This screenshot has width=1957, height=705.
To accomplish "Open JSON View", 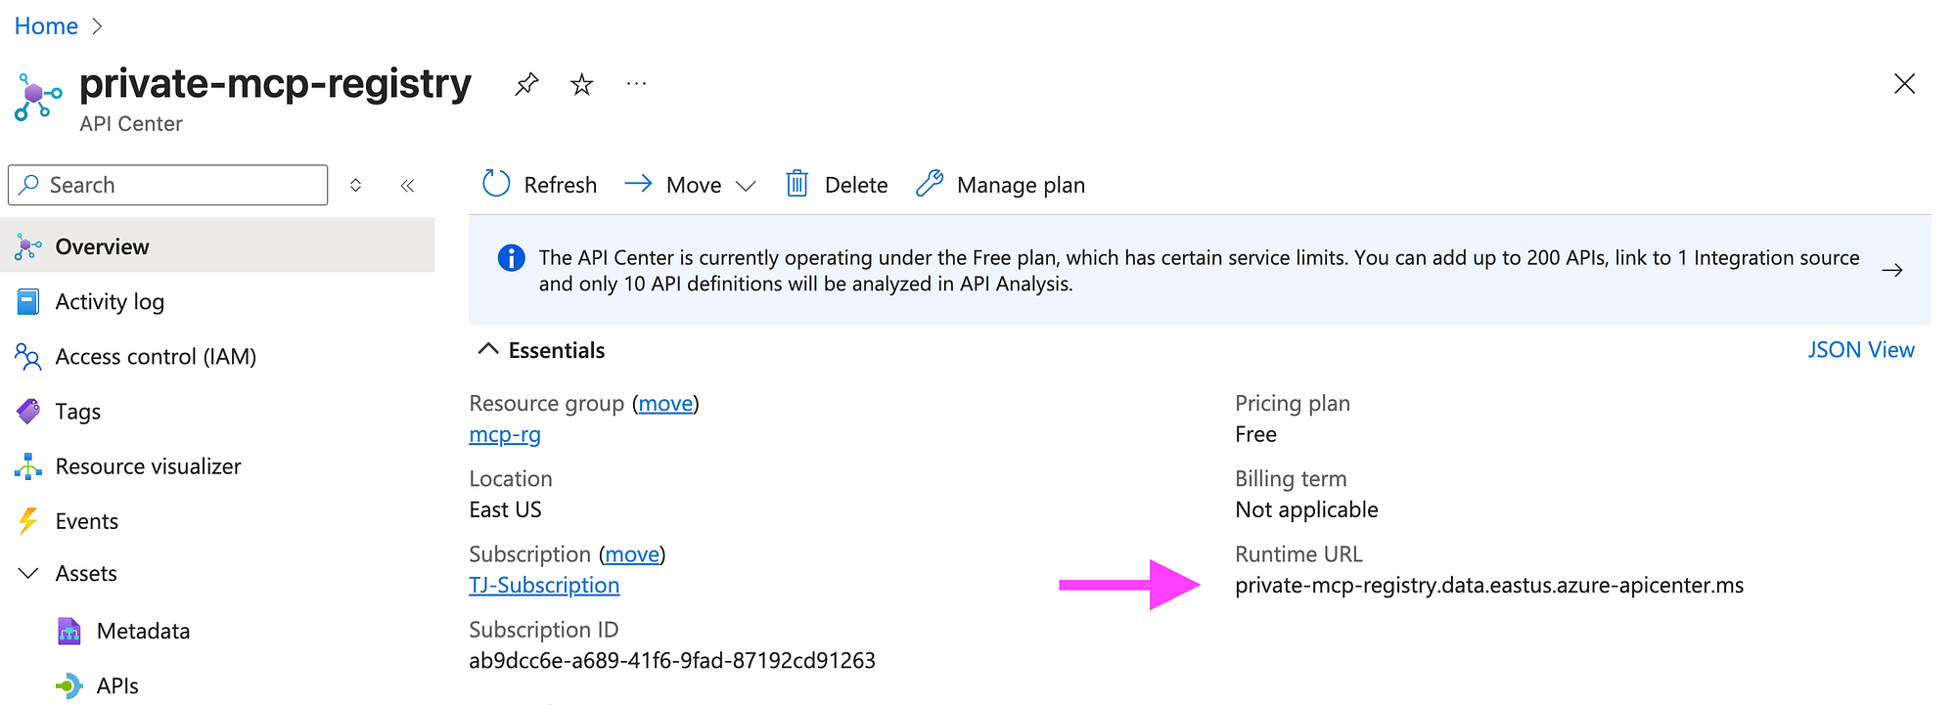I will click(1860, 350).
